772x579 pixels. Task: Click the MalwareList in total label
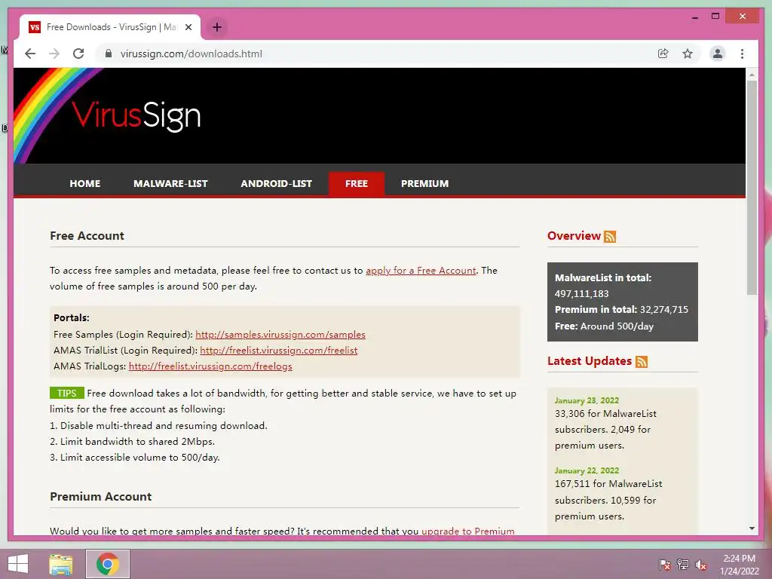click(x=603, y=277)
